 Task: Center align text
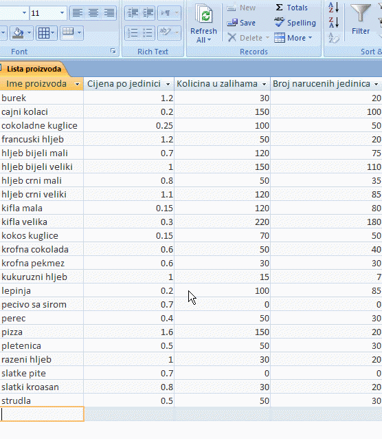coord(93,13)
